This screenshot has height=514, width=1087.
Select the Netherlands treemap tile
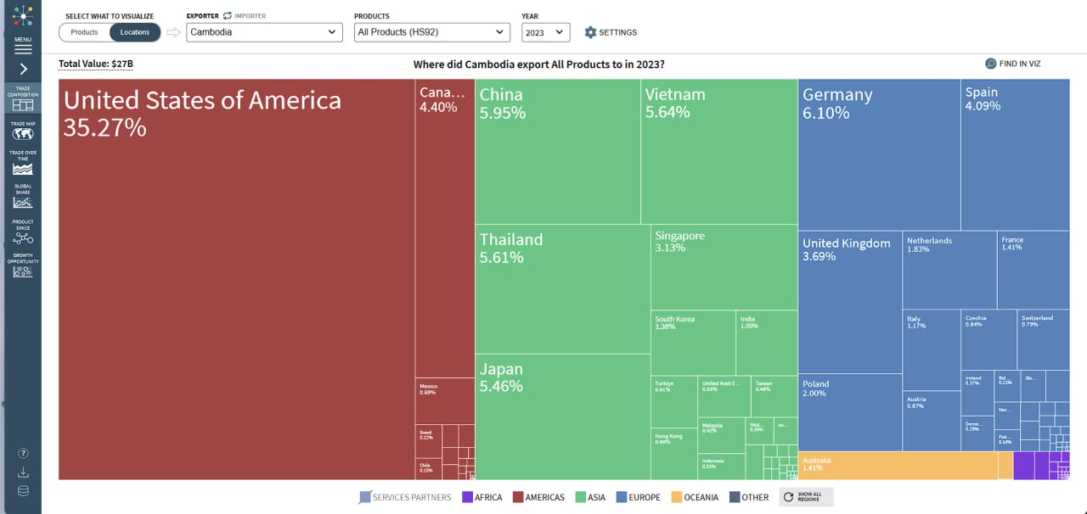[x=949, y=270]
